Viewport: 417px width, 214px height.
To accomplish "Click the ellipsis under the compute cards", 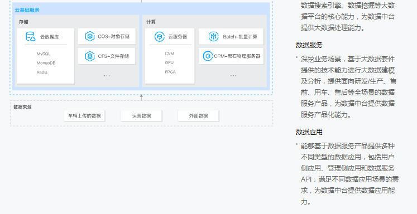I will [233, 76].
